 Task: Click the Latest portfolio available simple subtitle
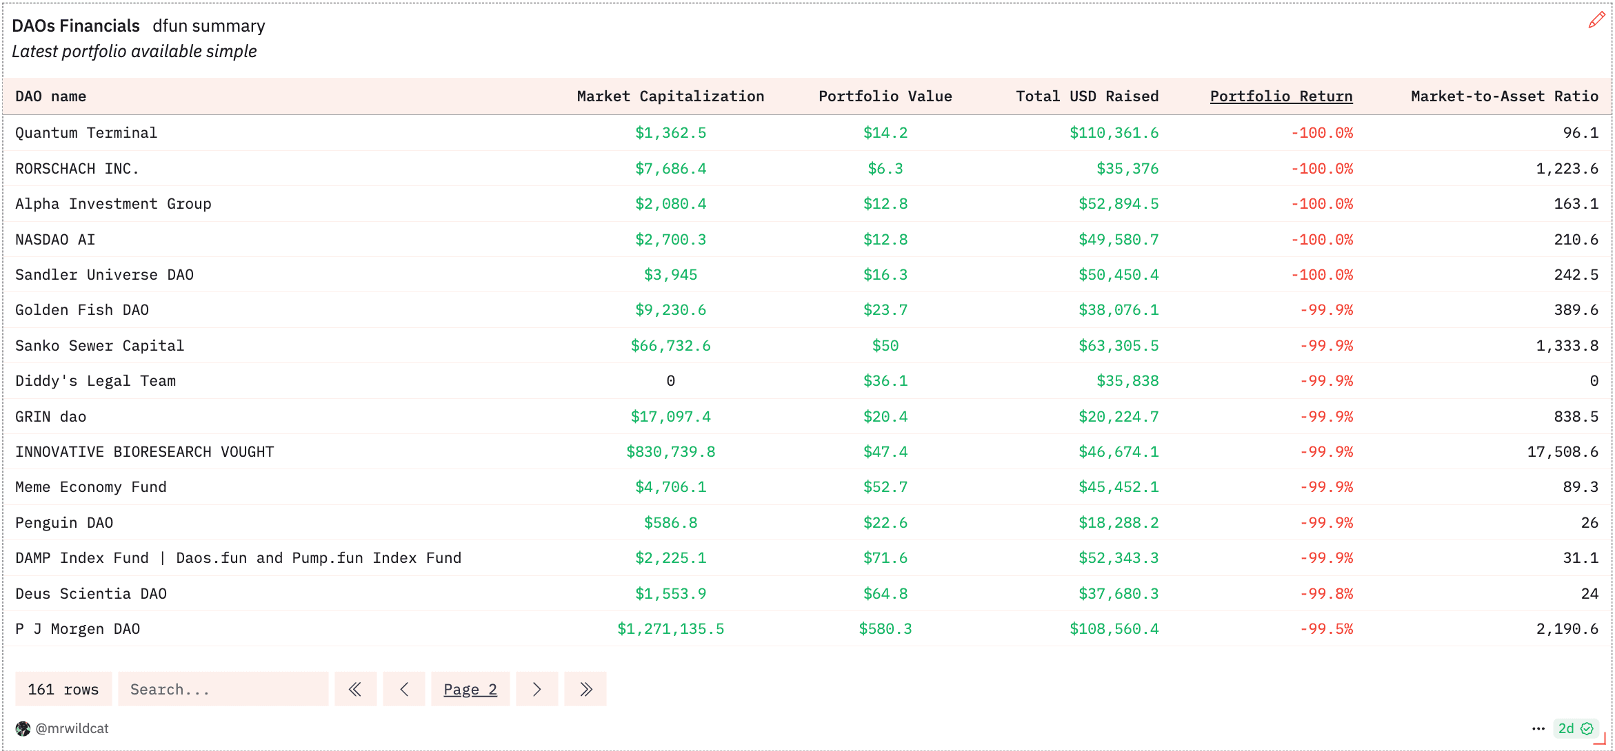click(x=134, y=52)
